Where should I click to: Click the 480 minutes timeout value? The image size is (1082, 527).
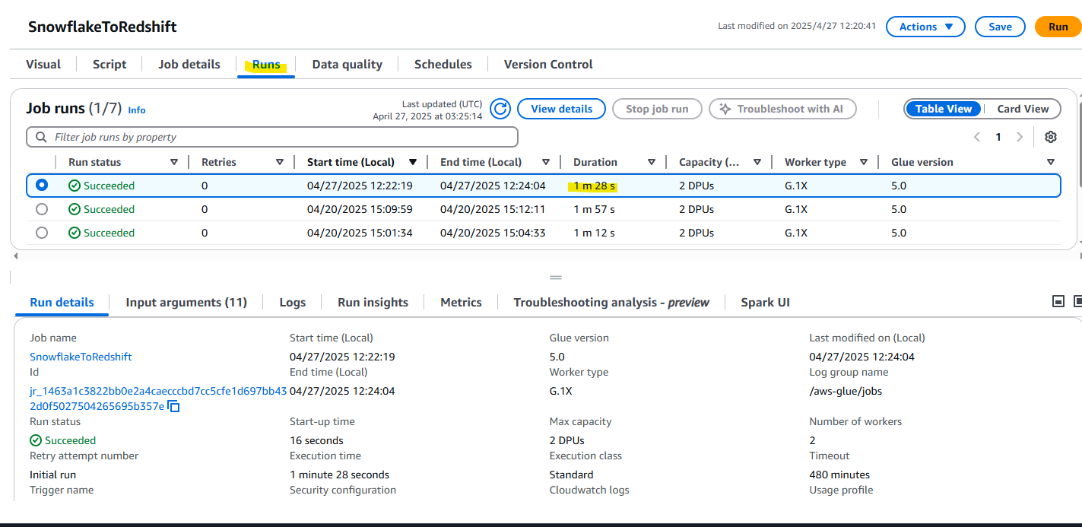[x=839, y=475]
